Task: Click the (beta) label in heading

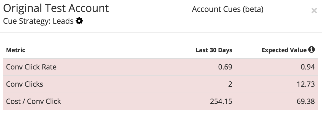Action: 253,9
